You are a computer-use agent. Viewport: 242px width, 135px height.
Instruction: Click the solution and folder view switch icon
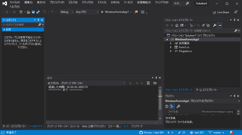182,25
